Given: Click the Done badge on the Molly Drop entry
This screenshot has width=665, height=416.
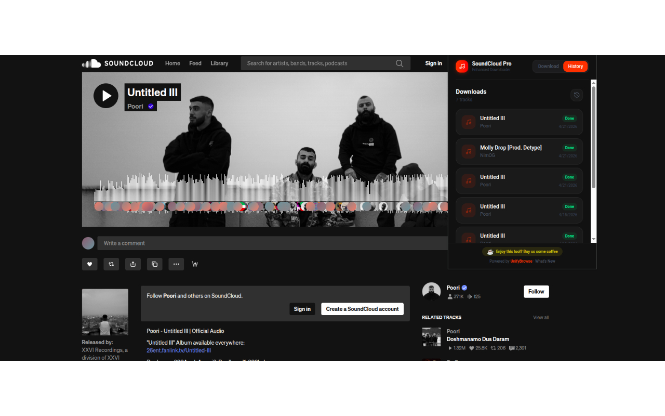Looking at the screenshot, I should coord(569,148).
